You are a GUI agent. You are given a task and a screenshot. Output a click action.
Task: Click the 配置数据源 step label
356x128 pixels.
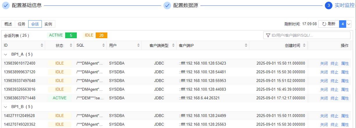point(186,6)
